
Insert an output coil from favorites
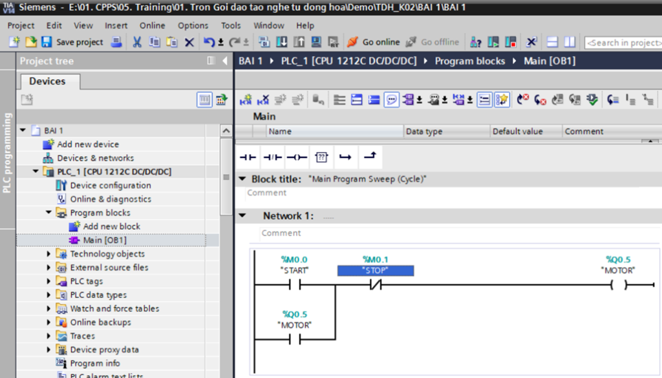297,157
